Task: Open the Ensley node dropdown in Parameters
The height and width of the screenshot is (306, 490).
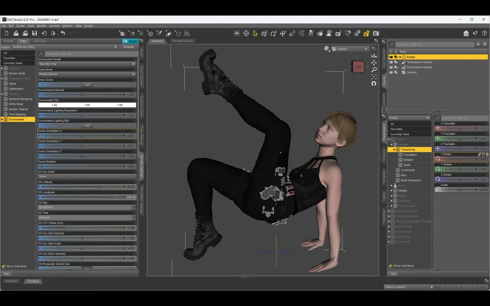Action: [409, 118]
